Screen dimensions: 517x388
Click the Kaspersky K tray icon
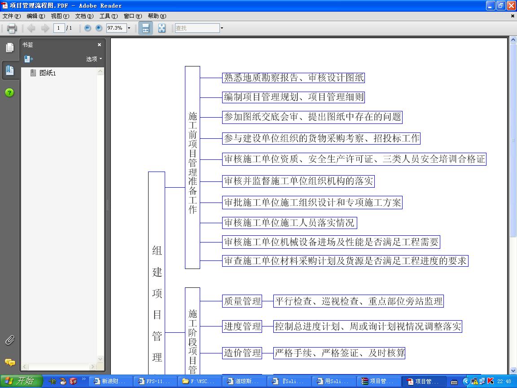point(490,381)
